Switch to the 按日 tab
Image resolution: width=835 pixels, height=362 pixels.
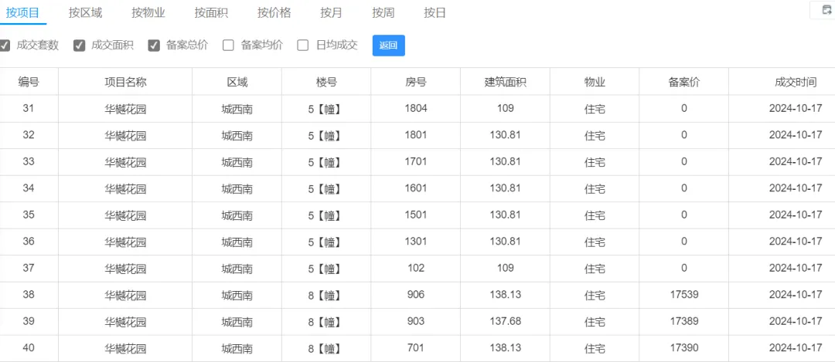[x=435, y=13]
